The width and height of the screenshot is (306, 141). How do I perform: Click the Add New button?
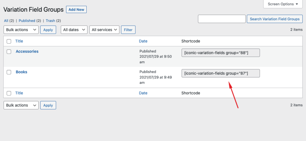point(76,10)
